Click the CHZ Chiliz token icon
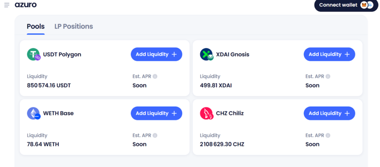The width and height of the screenshot is (380, 167). pyautogui.click(x=206, y=113)
